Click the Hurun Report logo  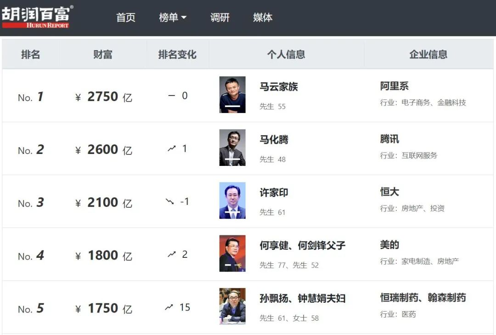(37, 17)
